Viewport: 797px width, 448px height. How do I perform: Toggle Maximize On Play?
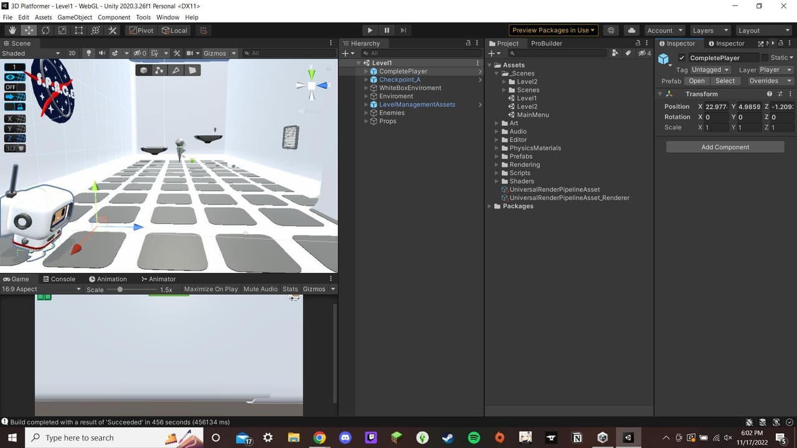tap(211, 289)
